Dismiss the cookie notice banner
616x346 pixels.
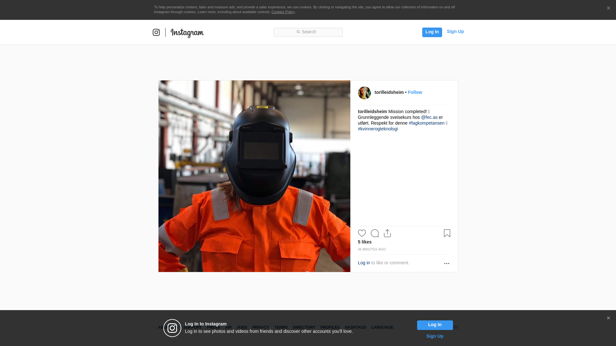(x=608, y=8)
